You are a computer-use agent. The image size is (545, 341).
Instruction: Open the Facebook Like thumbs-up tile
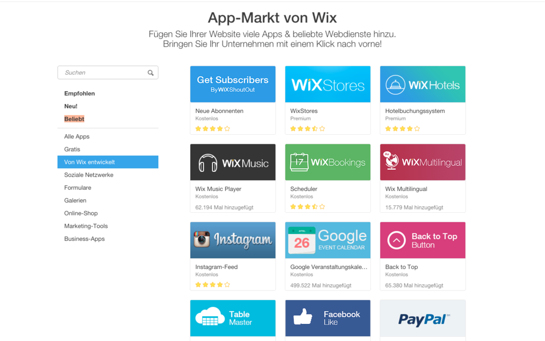pyautogui.click(x=328, y=318)
